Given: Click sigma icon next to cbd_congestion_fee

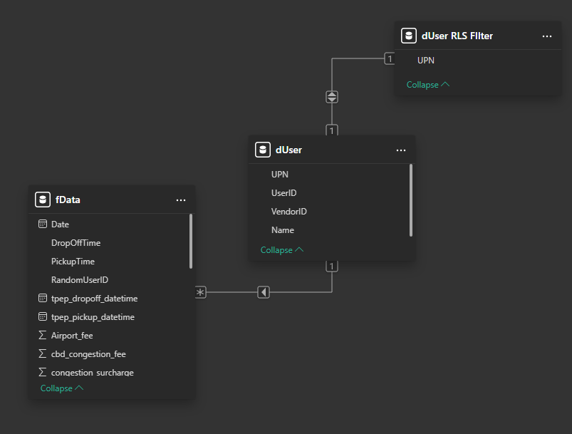Looking at the screenshot, I should coord(43,354).
